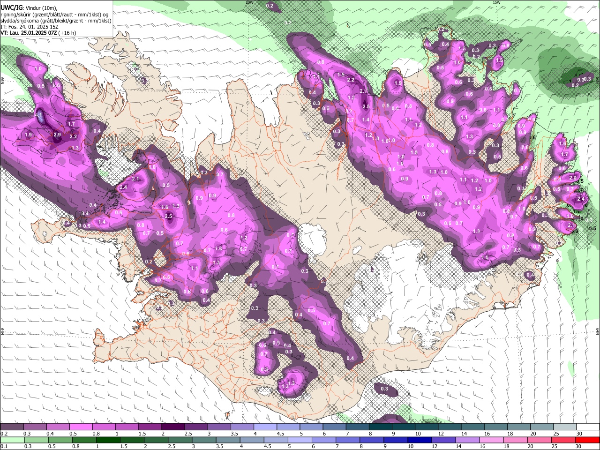Click the red legend swatch labeled 30
The width and height of the screenshot is (600, 450).
587,440
